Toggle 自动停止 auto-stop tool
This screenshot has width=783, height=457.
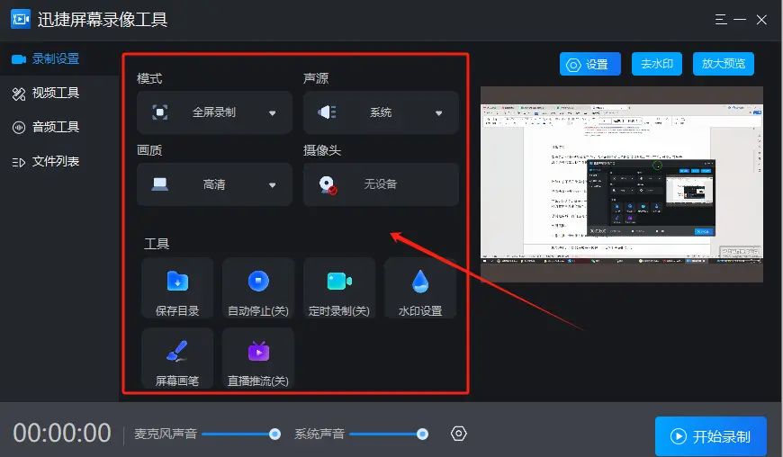tap(258, 288)
